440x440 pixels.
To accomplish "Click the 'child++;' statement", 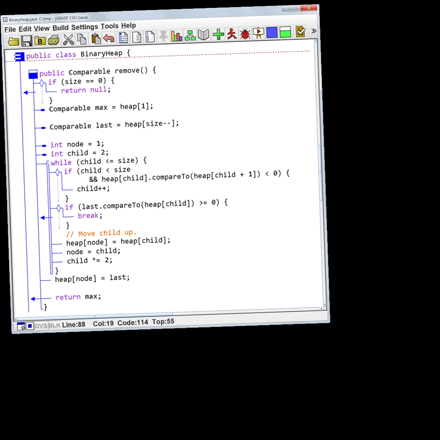I will 93,188.
